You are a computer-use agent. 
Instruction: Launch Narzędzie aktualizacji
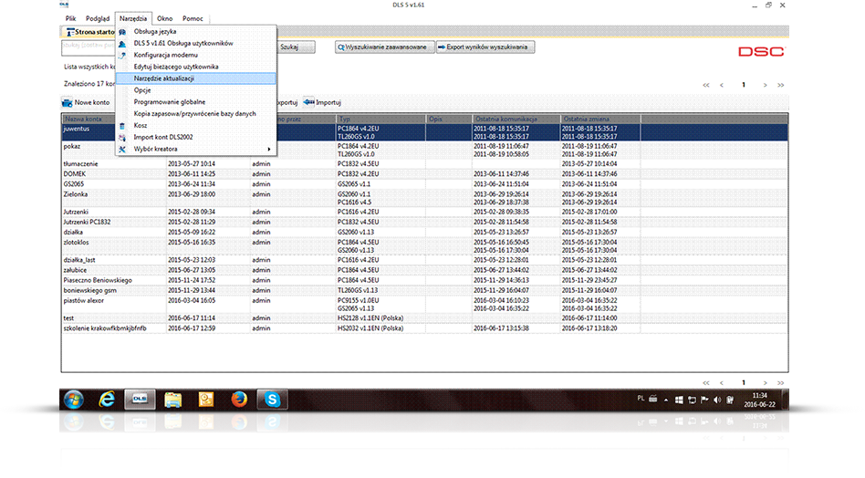[x=196, y=78]
